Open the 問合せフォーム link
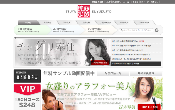This screenshot has height=110, width=175. point(119,2)
